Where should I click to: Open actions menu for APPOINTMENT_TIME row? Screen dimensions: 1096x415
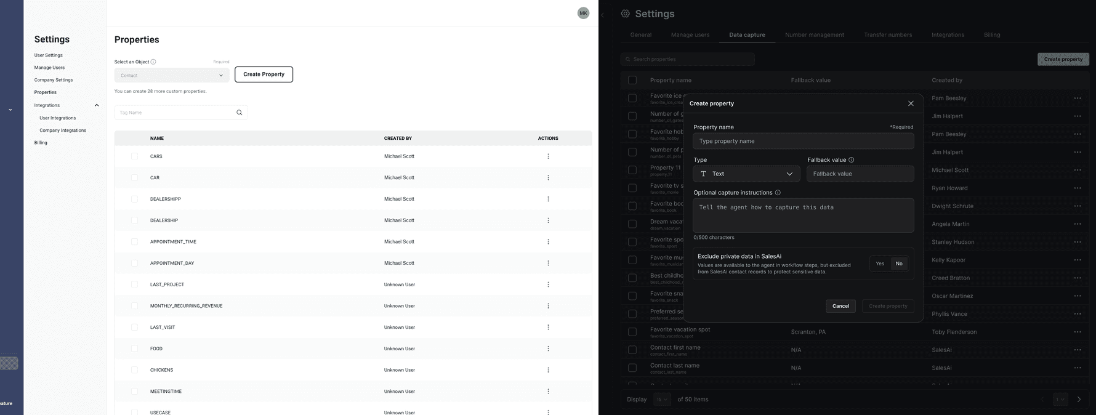(x=548, y=242)
